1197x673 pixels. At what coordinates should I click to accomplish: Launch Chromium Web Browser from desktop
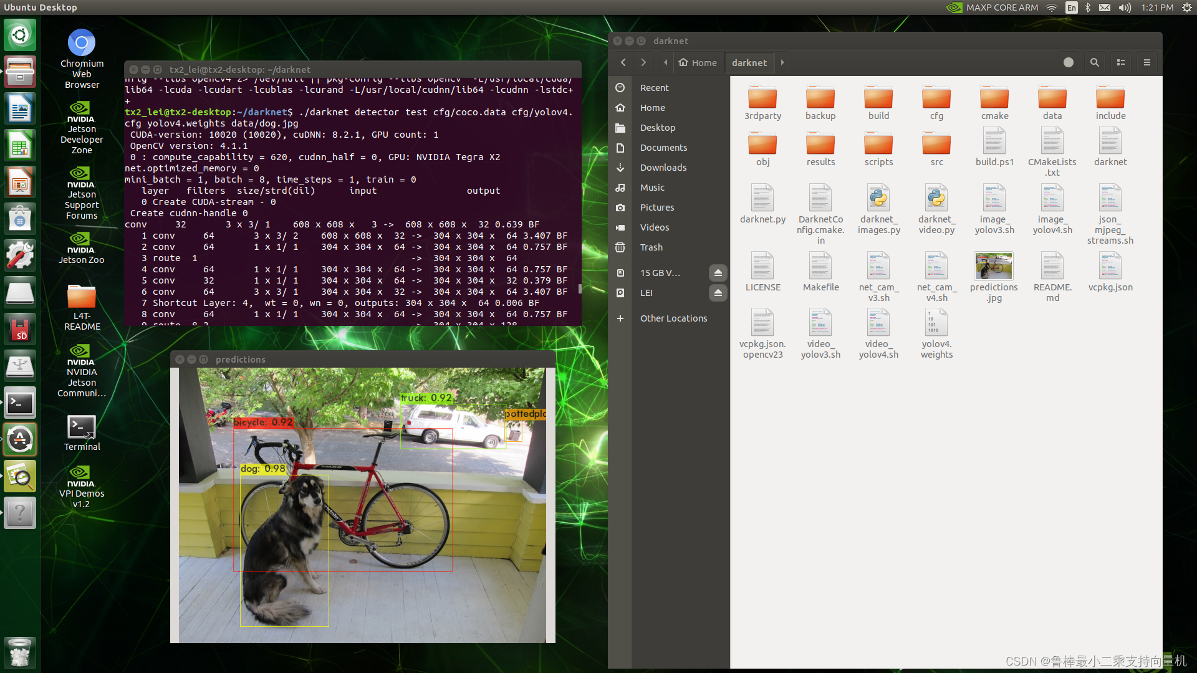point(82,44)
